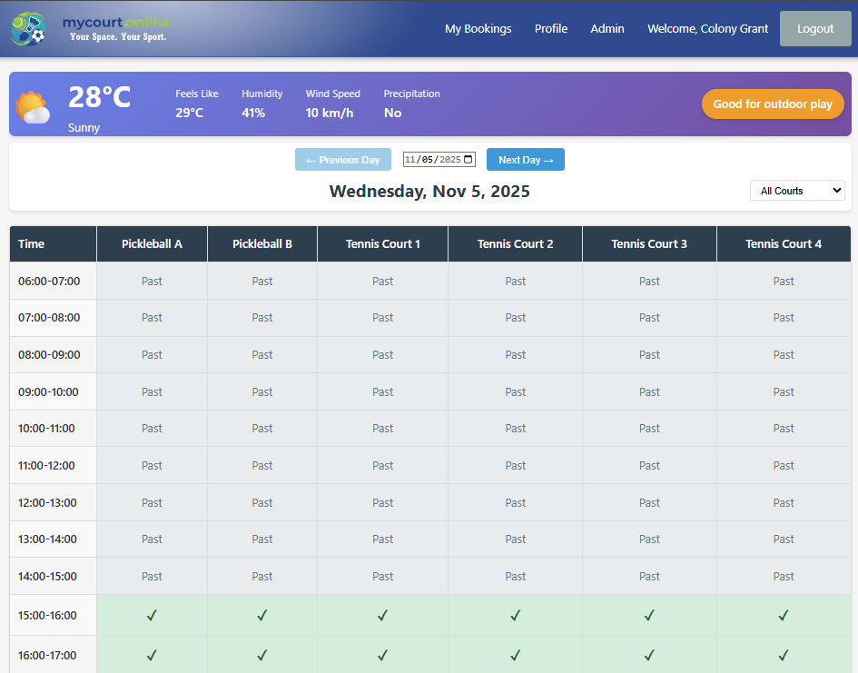Image resolution: width=858 pixels, height=673 pixels.
Task: Pick Pickleball B 16:00-17:00 available checkmark
Action: (262, 655)
